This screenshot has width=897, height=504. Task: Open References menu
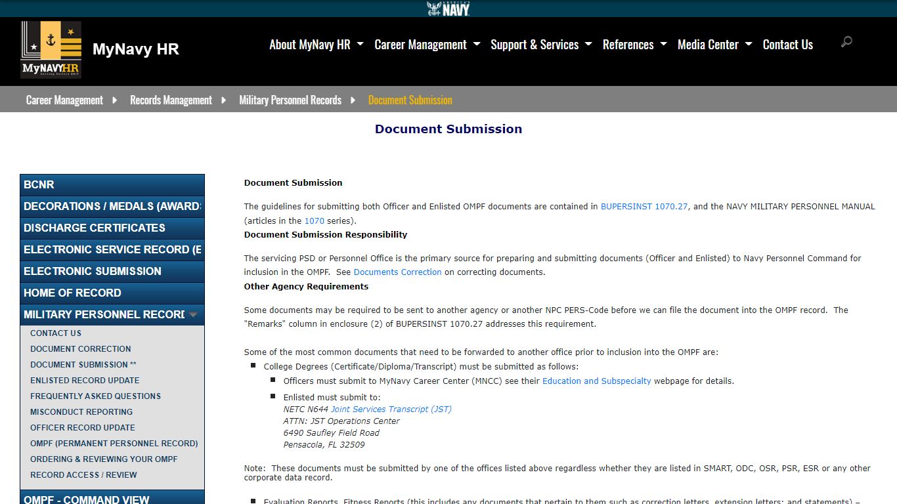coord(628,45)
